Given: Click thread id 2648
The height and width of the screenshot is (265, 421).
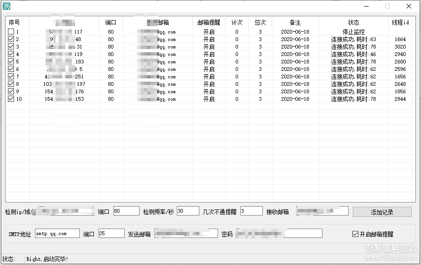Looking at the screenshot, I should pyautogui.click(x=400, y=84).
